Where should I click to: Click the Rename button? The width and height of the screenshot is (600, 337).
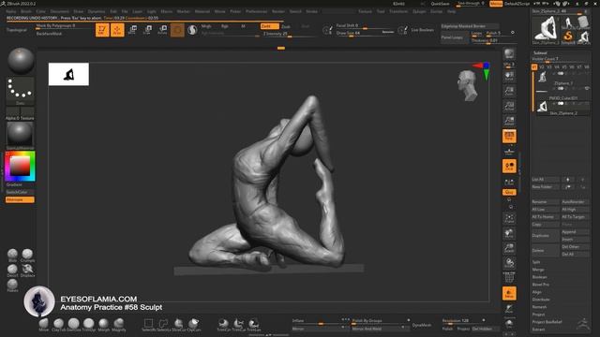coord(546,202)
